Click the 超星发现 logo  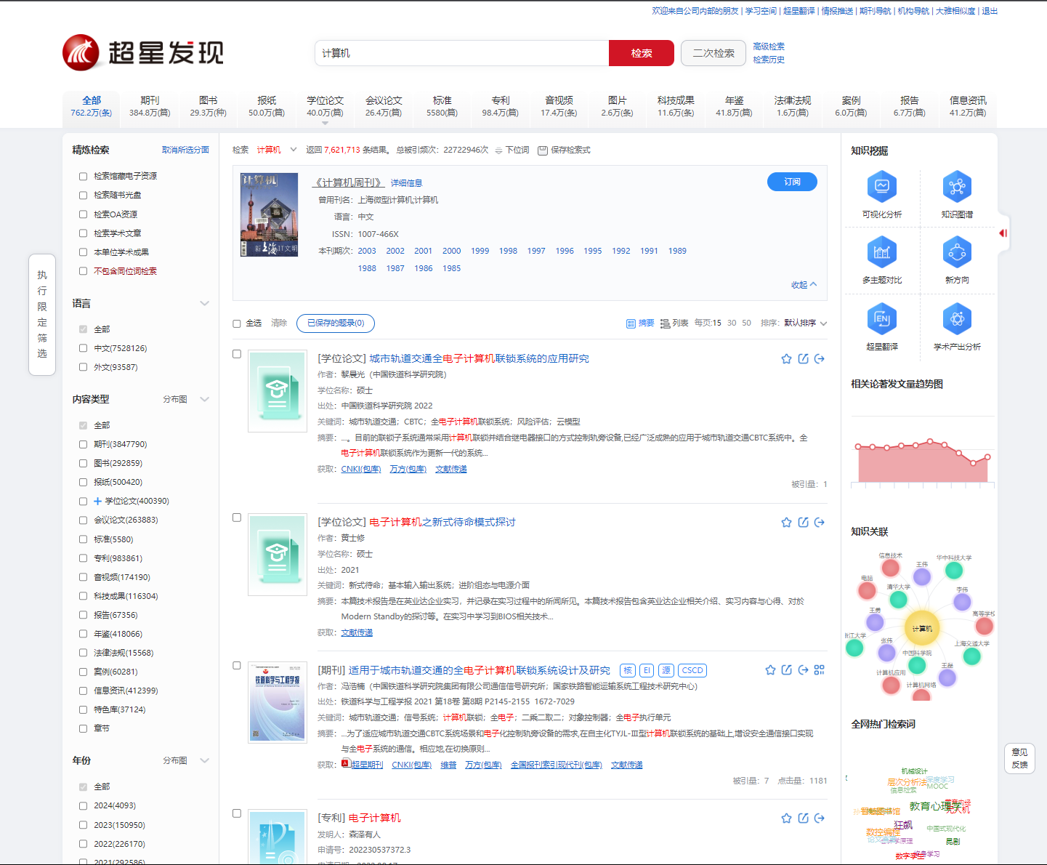click(x=143, y=52)
